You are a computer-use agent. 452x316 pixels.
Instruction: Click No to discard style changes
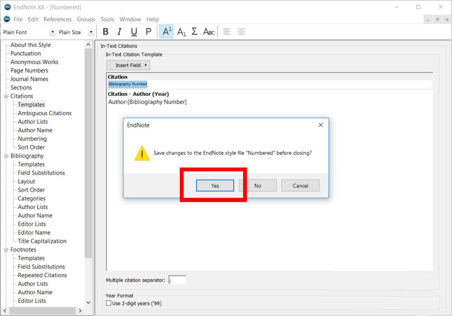pyautogui.click(x=258, y=186)
